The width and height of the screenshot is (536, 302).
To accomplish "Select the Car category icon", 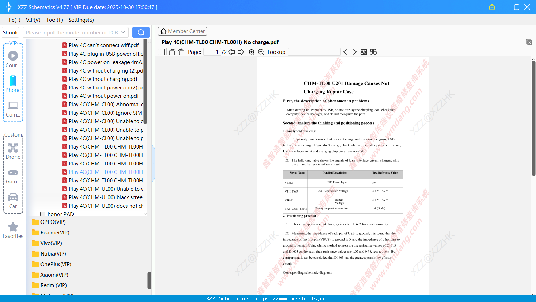I will point(13,201).
